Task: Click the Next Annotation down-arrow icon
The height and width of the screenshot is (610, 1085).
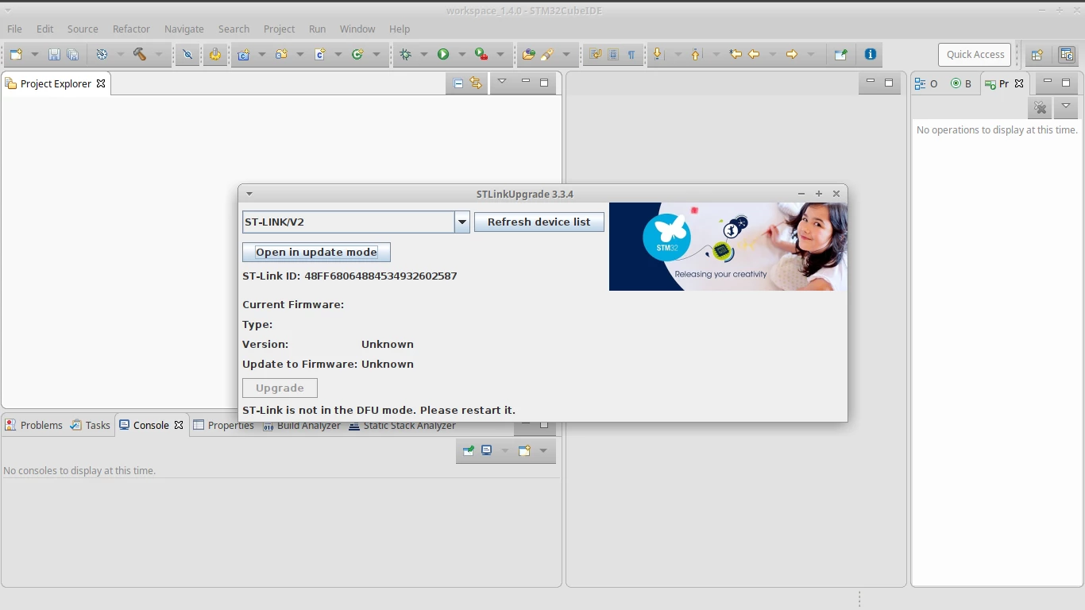Action: pyautogui.click(x=657, y=54)
